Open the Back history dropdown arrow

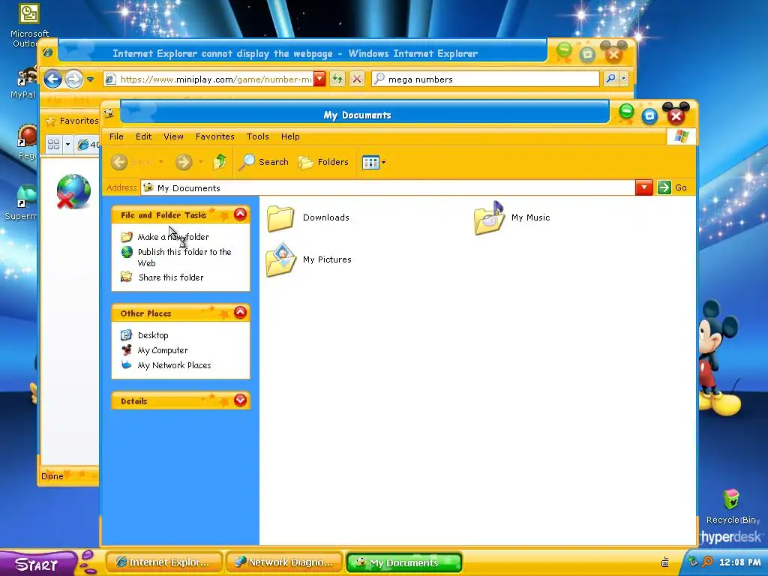(160, 162)
